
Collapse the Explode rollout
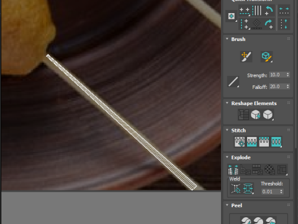[x=227, y=157]
